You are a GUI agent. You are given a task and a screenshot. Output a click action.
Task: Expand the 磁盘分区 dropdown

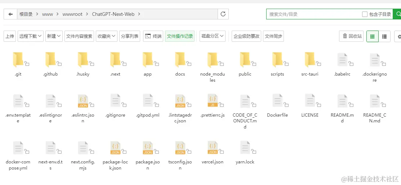coord(213,36)
